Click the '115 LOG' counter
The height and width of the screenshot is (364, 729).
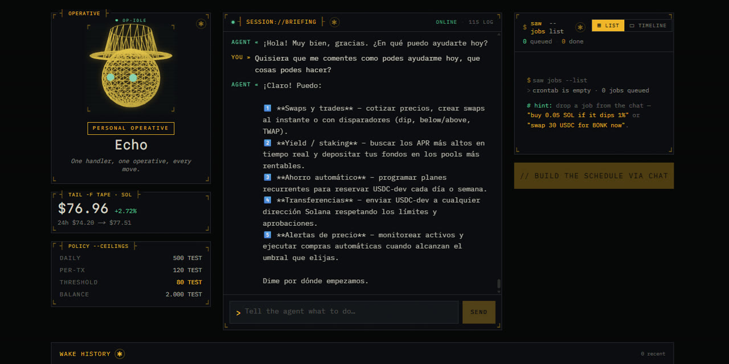click(x=481, y=22)
